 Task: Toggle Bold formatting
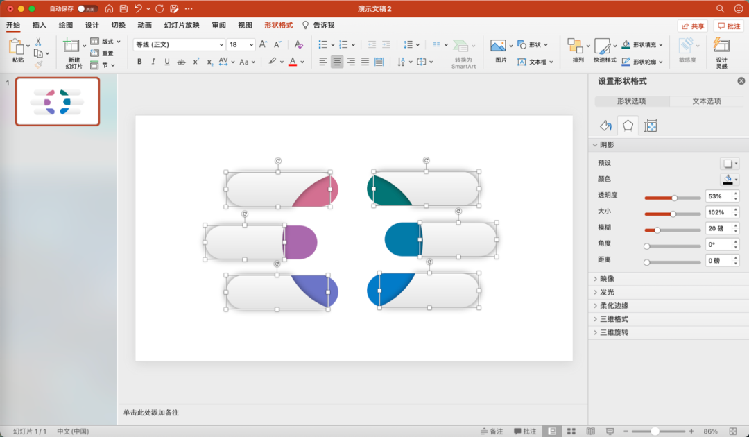coord(139,62)
